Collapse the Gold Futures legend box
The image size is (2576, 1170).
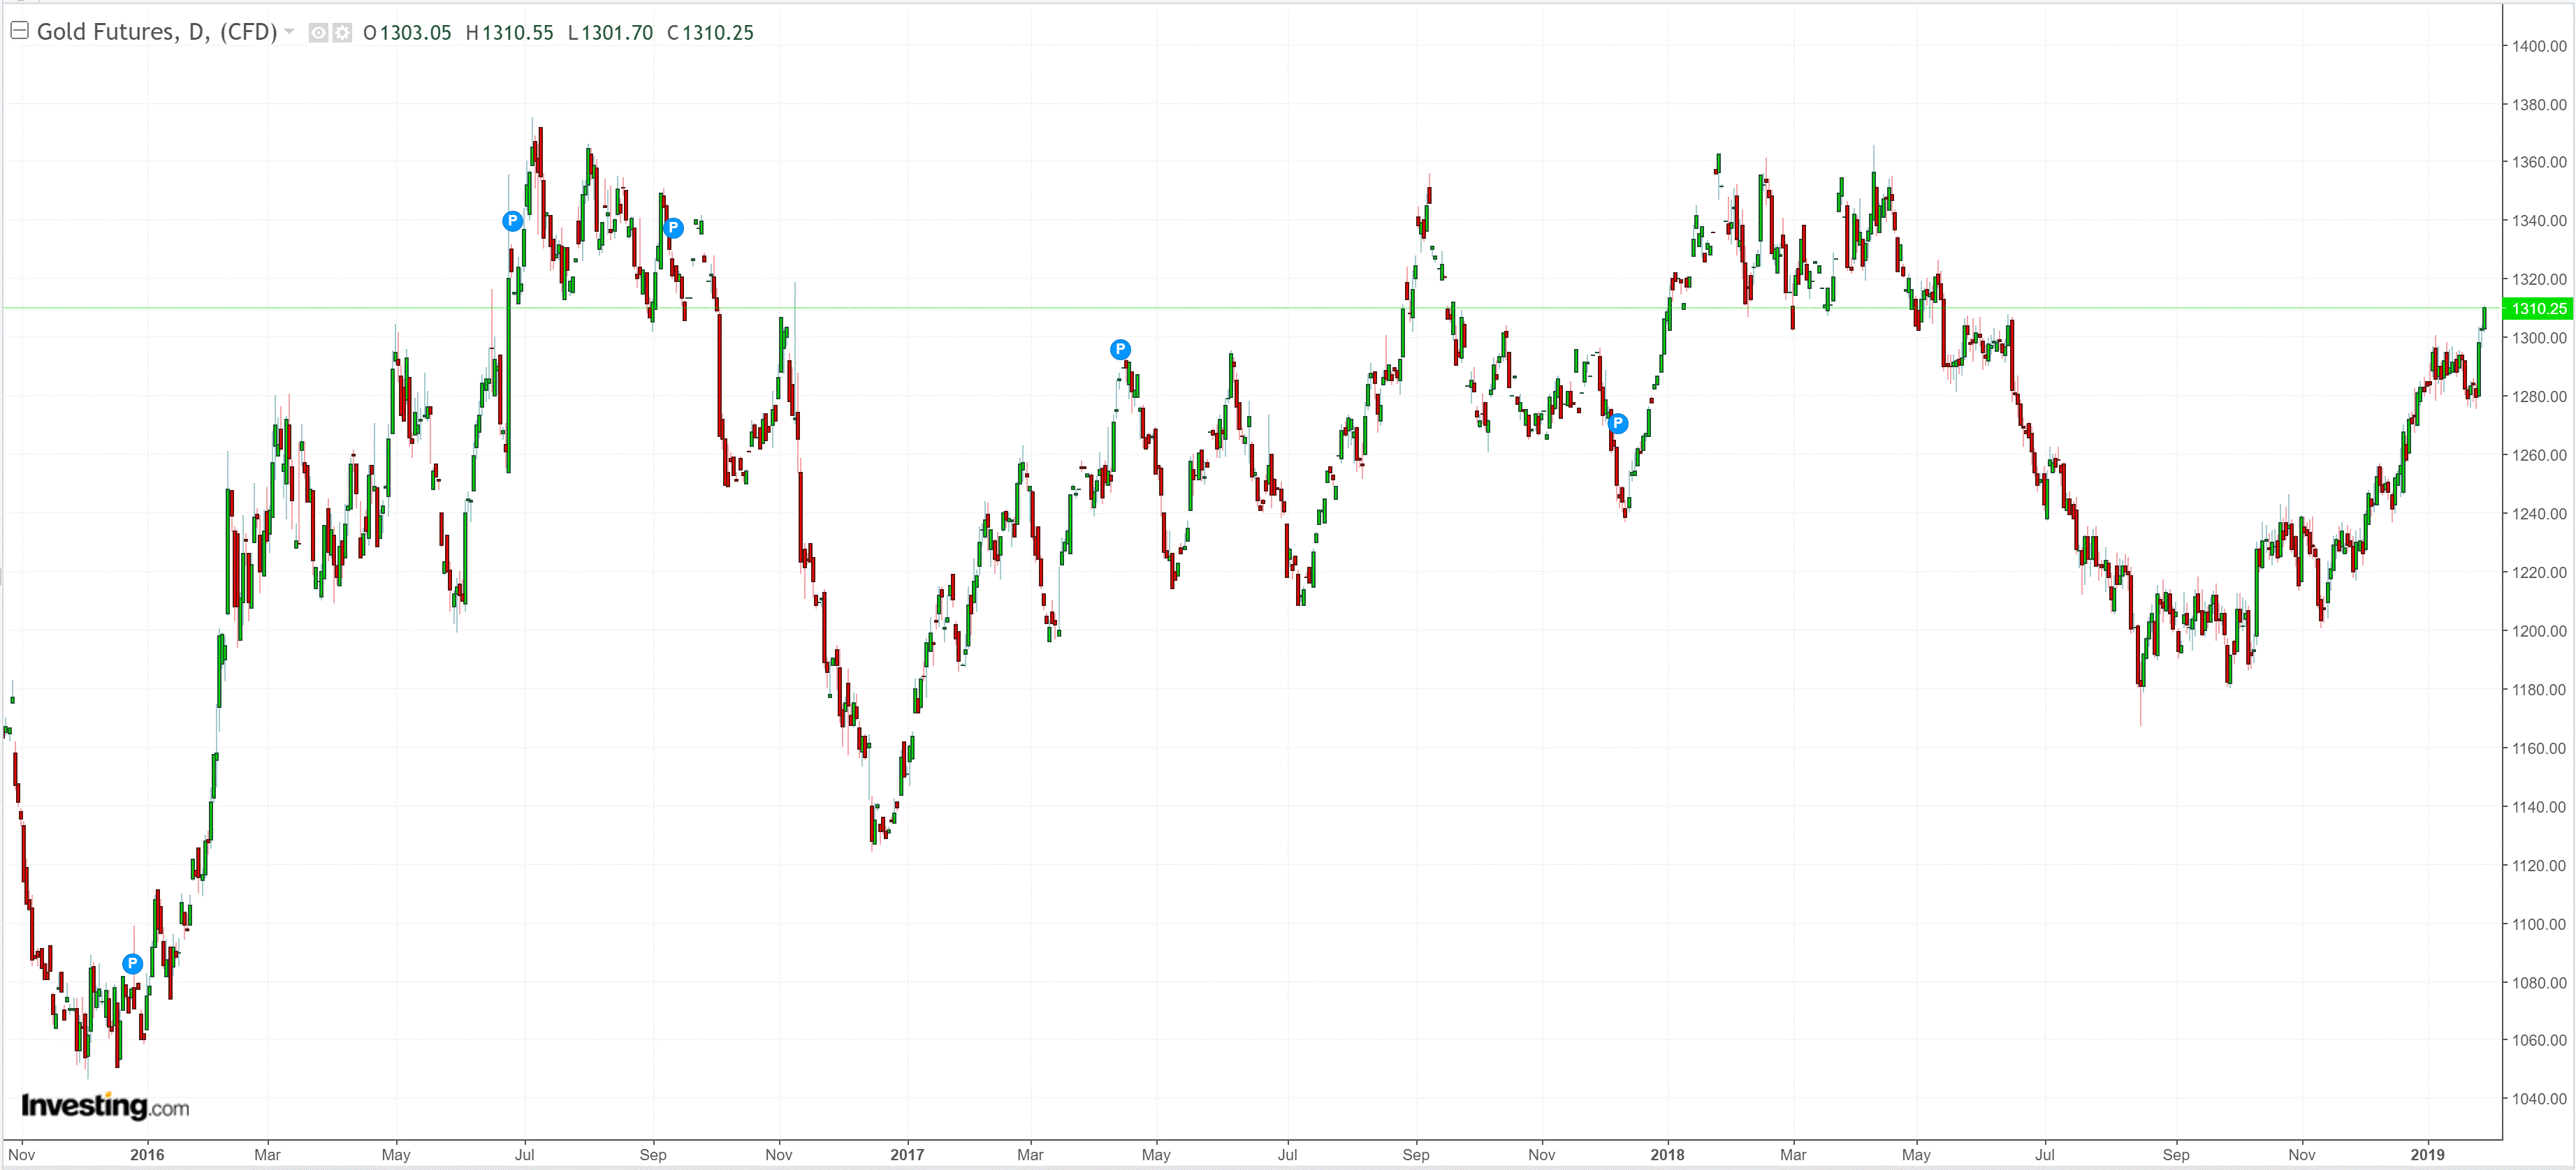[18, 31]
